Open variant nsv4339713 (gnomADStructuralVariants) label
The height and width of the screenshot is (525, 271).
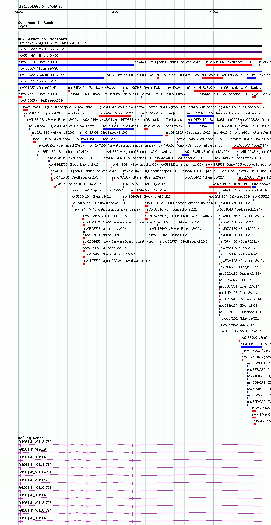coord(52,43)
